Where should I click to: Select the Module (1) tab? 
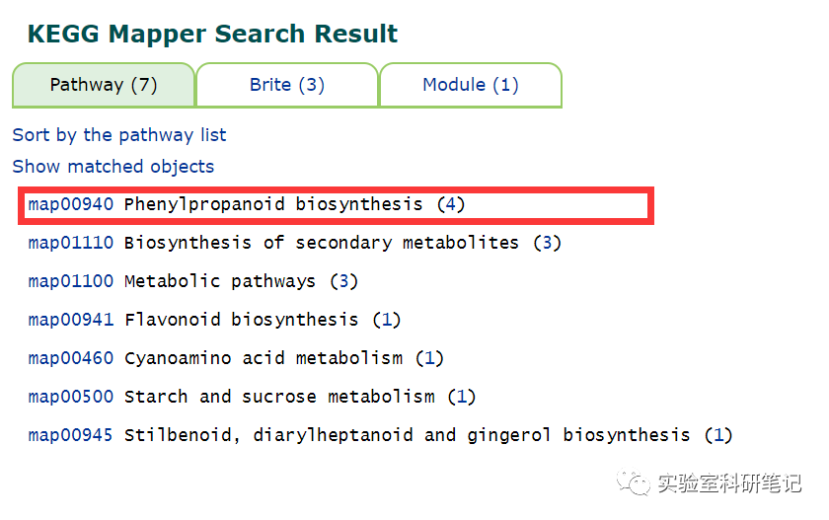coord(470,85)
